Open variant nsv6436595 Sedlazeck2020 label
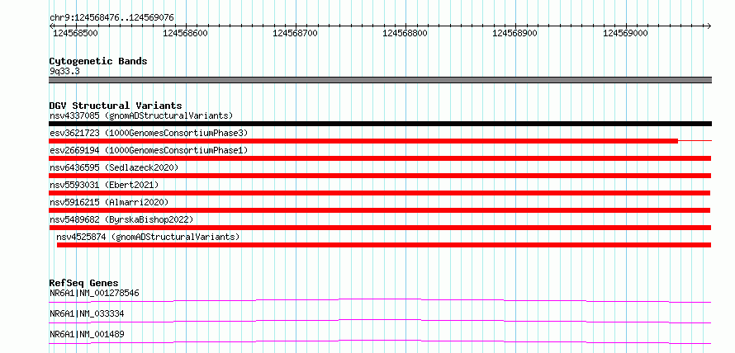 click(x=114, y=167)
